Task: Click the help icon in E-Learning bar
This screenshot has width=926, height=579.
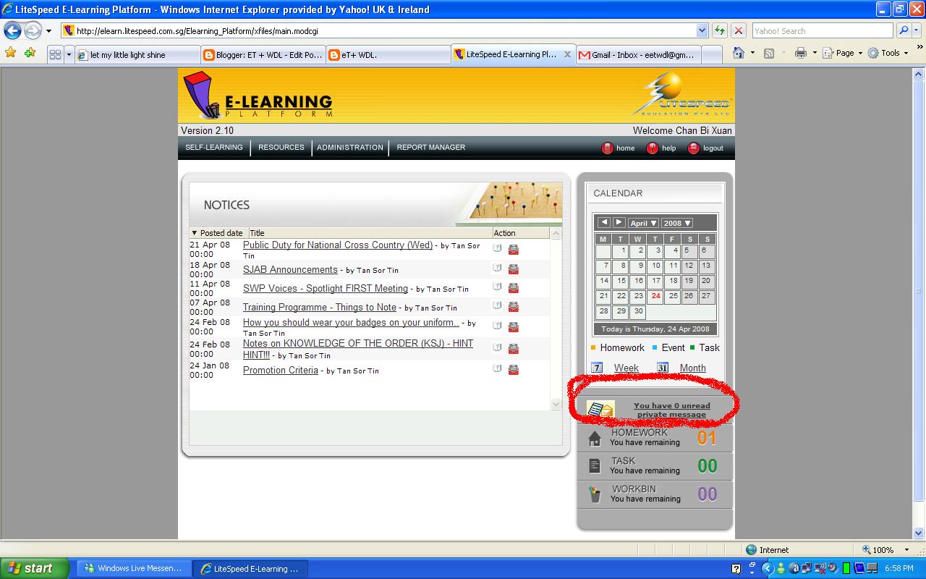Action: 653,148
